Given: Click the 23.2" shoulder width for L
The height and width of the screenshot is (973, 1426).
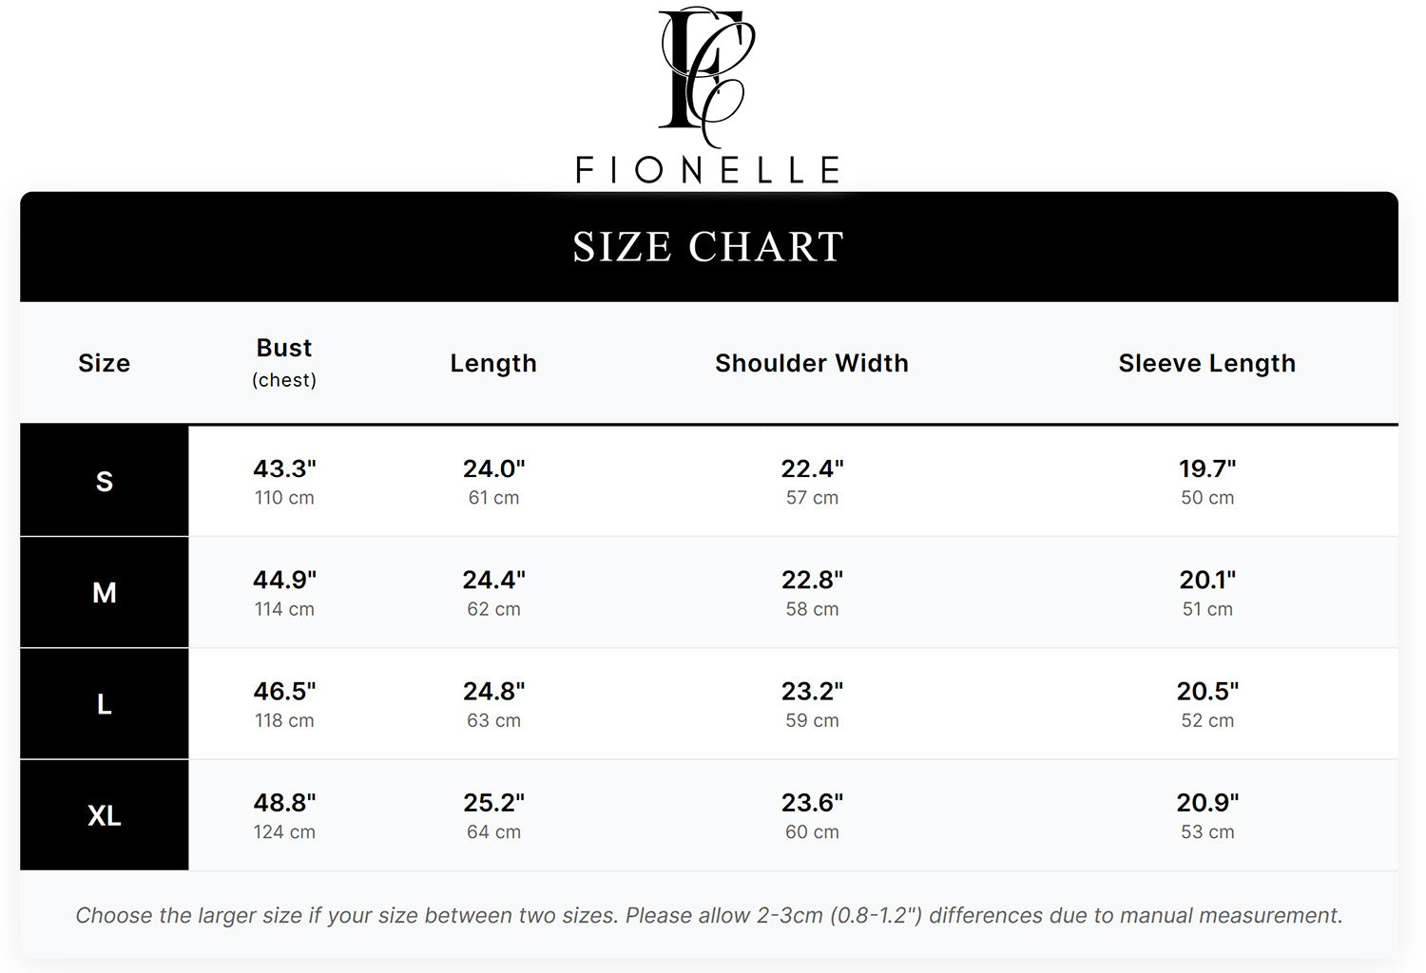Looking at the screenshot, I should click(812, 691).
